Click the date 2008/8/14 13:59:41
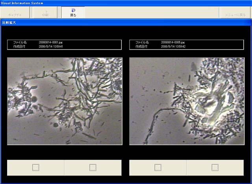252x184 pixels. [51, 46]
